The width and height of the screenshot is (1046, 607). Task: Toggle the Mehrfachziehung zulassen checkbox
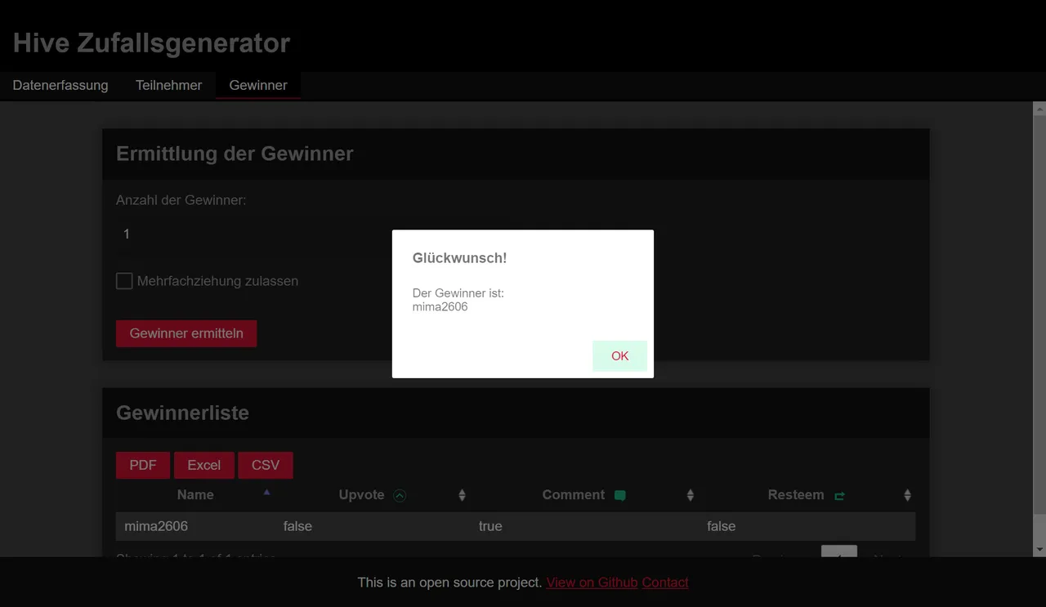click(x=124, y=281)
